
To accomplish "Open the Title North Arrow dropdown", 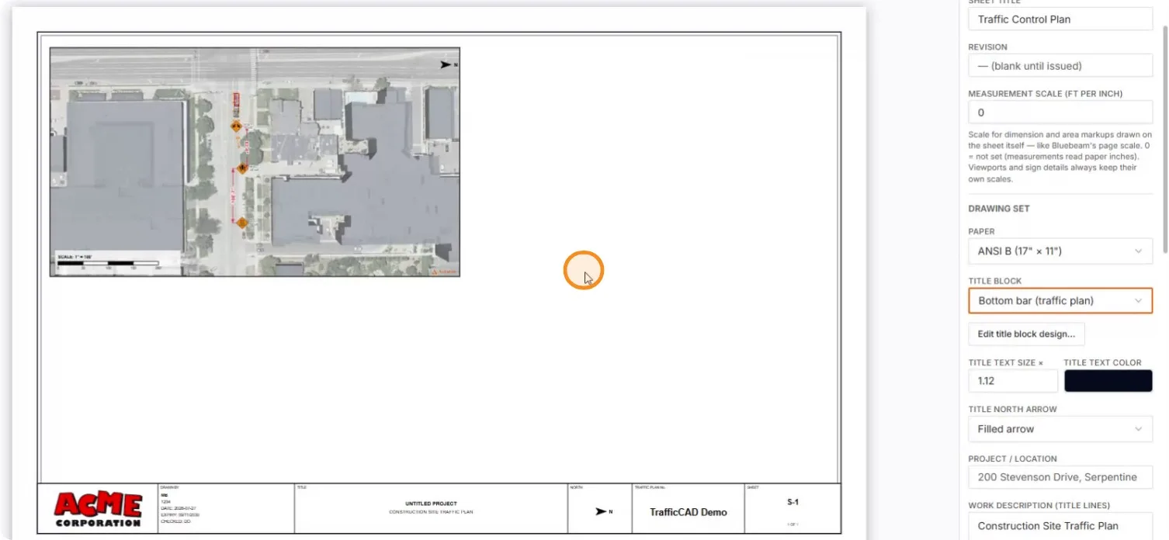I will click(x=1060, y=429).
